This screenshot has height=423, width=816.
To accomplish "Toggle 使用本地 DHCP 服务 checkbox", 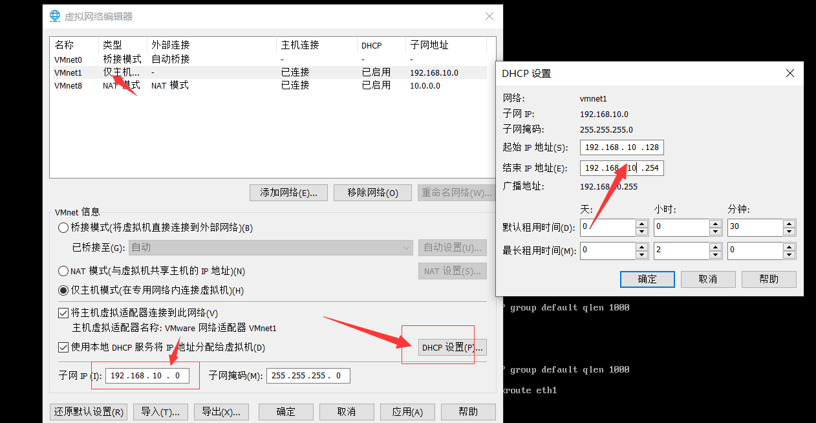I will (63, 347).
